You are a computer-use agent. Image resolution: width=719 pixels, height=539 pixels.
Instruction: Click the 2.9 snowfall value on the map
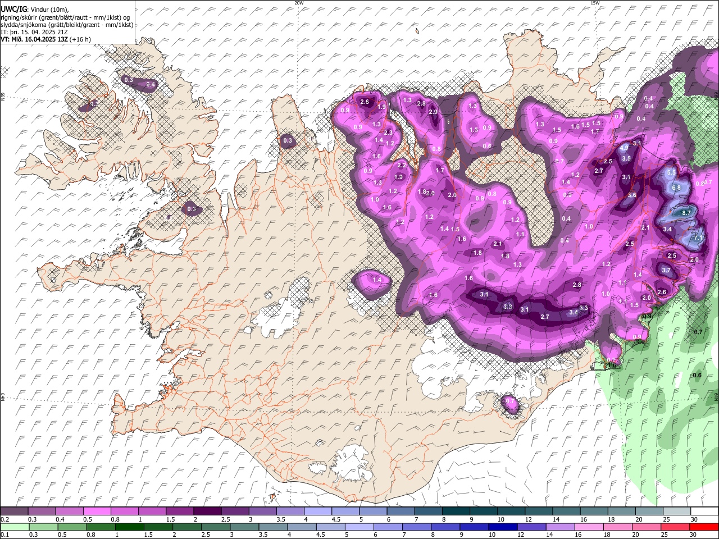tap(433, 112)
